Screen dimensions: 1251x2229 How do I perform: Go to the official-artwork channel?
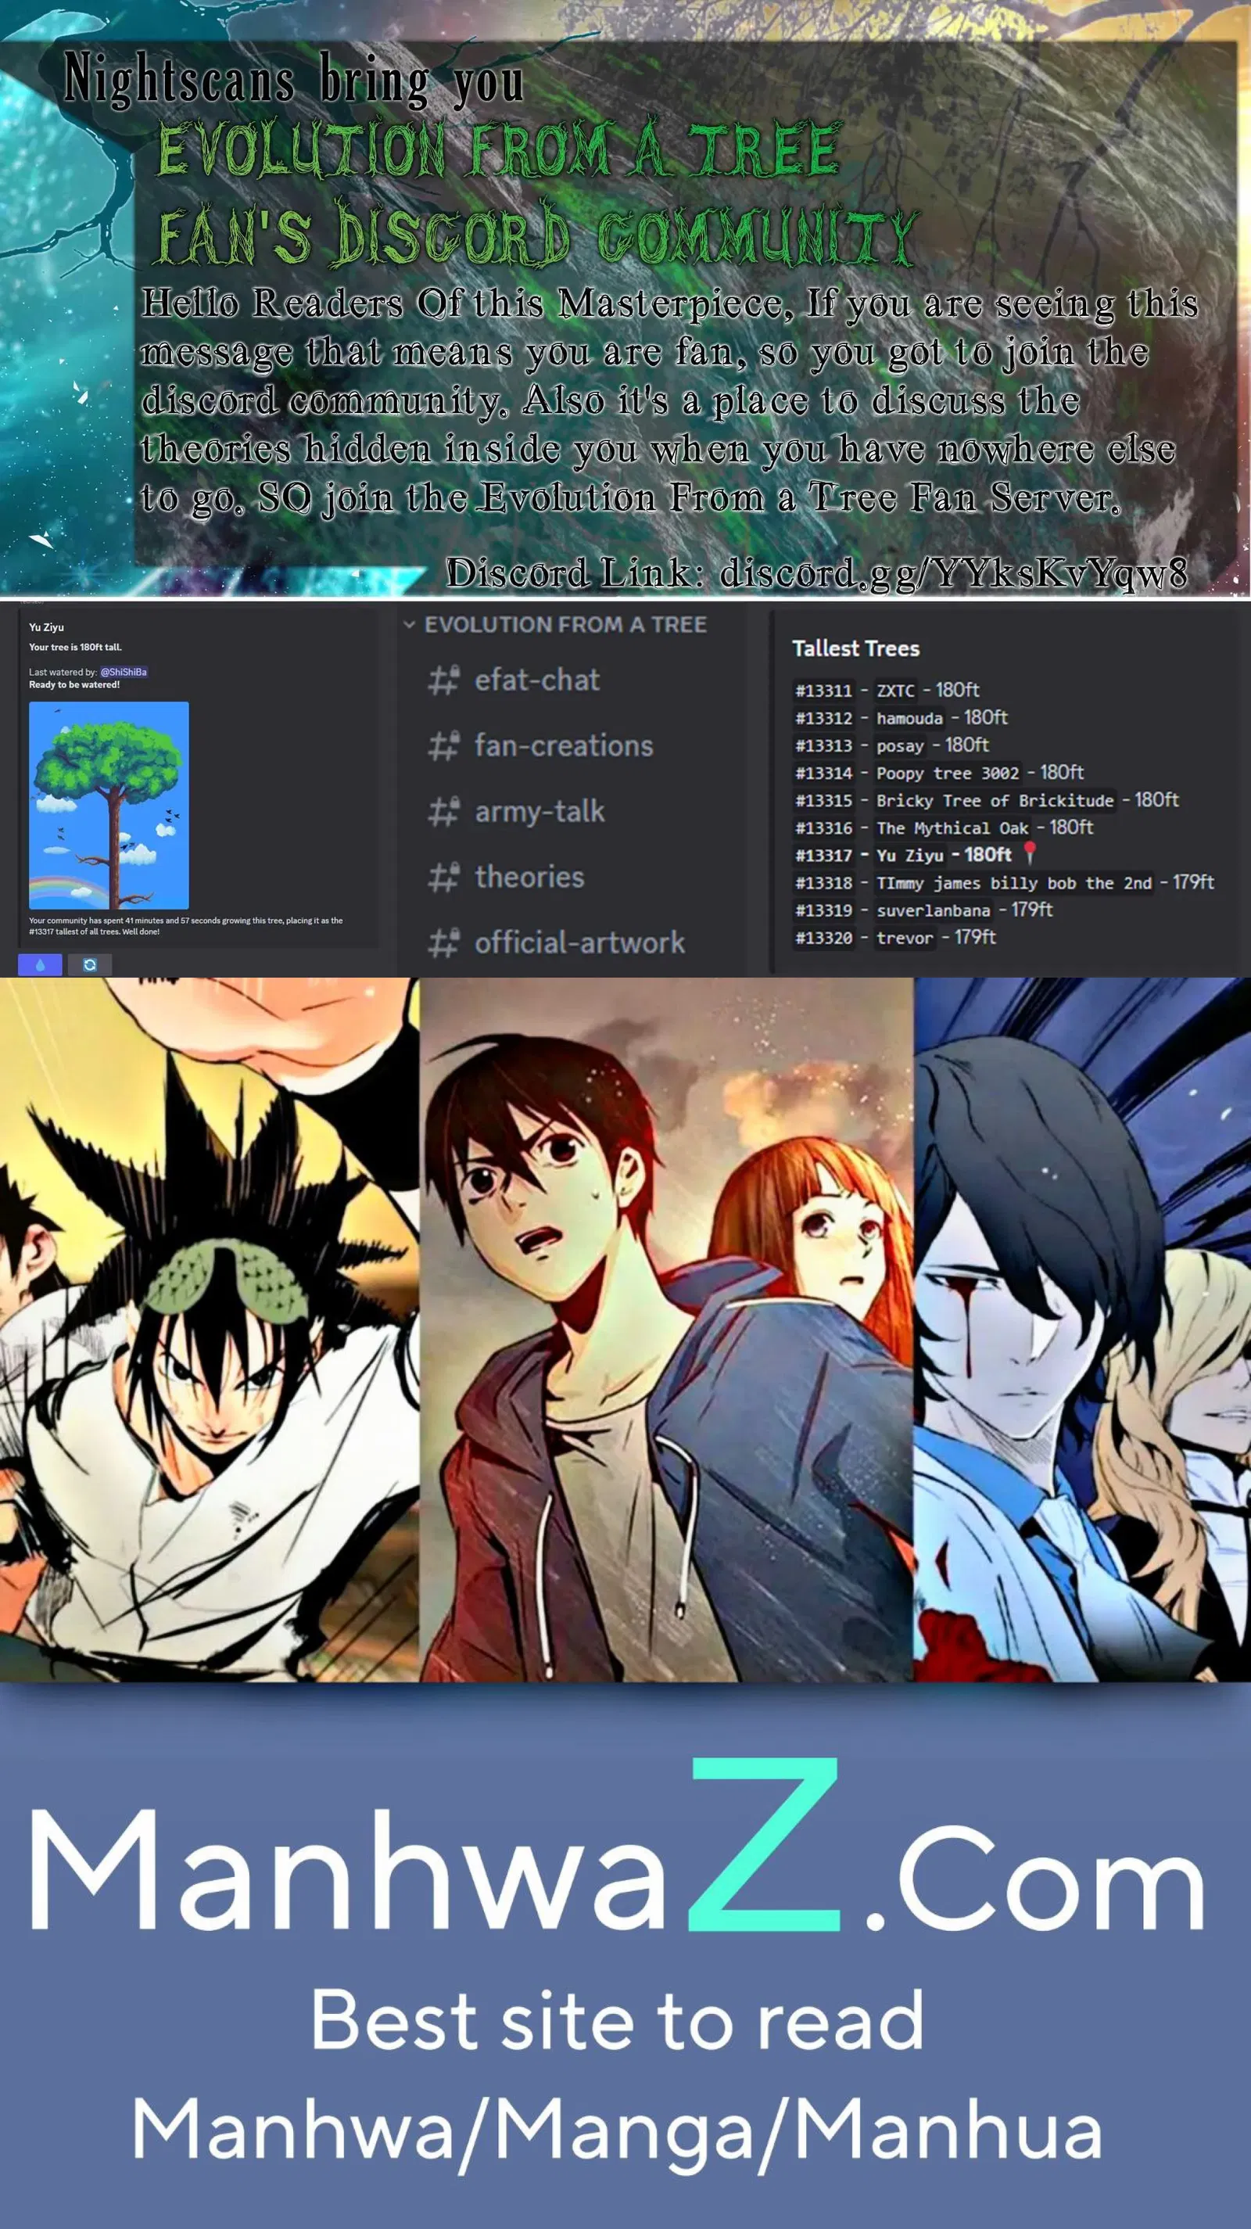coord(579,943)
